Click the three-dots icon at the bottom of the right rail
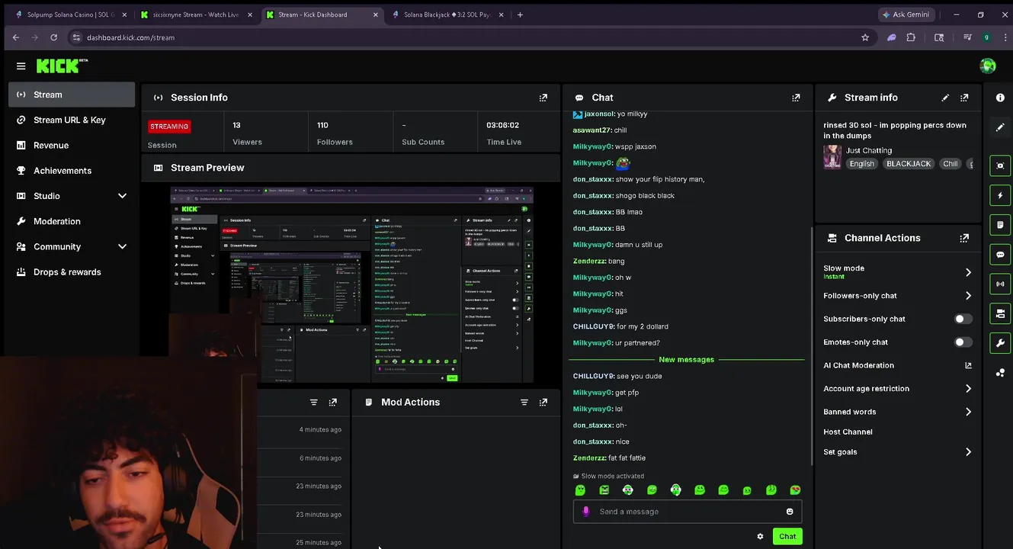 [x=1000, y=373]
